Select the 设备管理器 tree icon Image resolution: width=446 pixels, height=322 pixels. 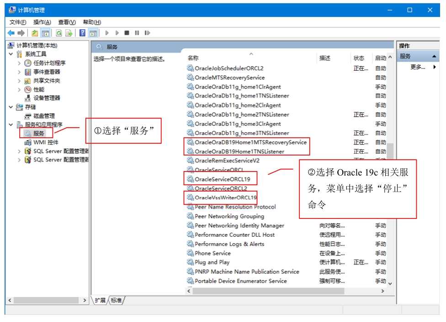(x=27, y=98)
